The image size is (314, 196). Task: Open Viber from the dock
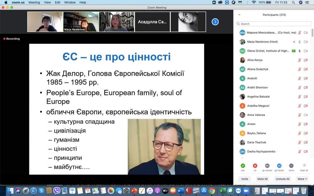[57, 191]
